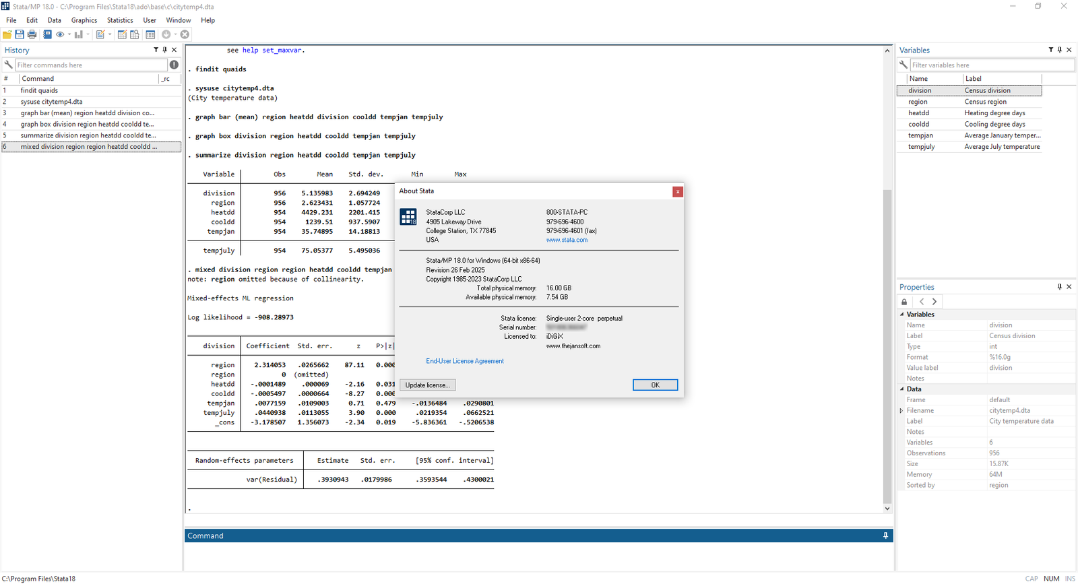Close the Variables panel
Image resolution: width=1078 pixels, height=584 pixels.
pyautogui.click(x=1069, y=50)
